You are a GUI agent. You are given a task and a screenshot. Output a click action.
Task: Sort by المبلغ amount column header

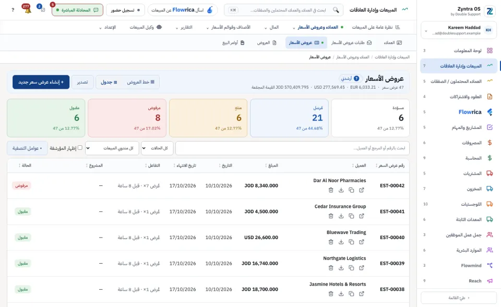[x=271, y=166]
